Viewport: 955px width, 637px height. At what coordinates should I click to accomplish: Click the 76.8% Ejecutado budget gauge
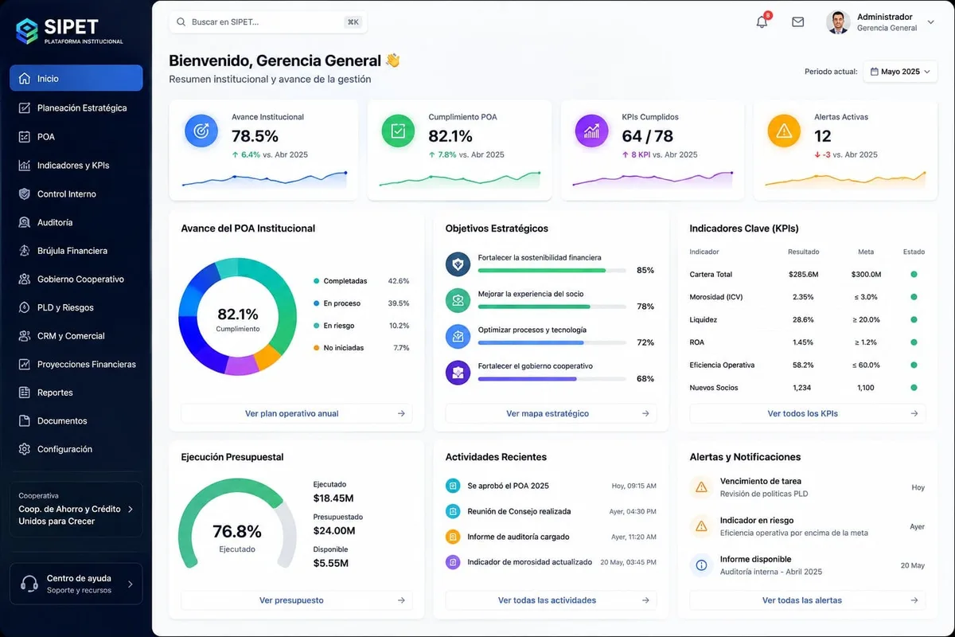[237, 522]
